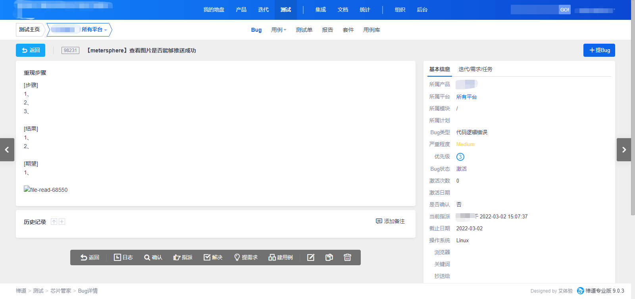This screenshot has height=299, width=635.
Task: Click 禅道 in footer breadcrumb
Action: point(21,291)
